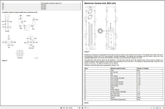Click the 'K9' relay socket label
165x109 pixels.
point(9,48)
